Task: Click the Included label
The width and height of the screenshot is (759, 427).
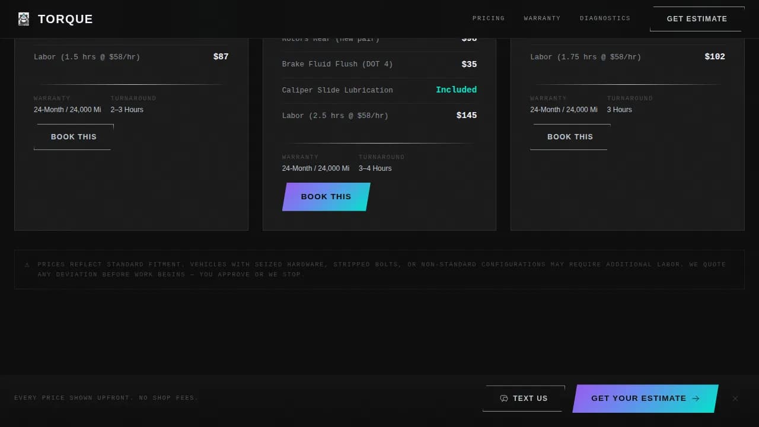Action: (456, 90)
